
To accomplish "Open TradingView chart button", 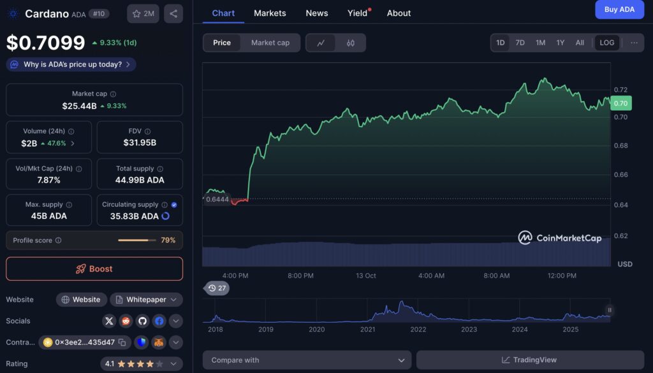I will coord(530,360).
